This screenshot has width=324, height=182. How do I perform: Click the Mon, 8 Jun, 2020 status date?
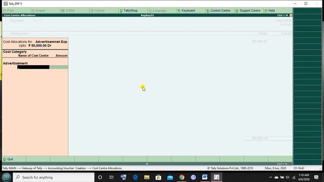(275, 168)
